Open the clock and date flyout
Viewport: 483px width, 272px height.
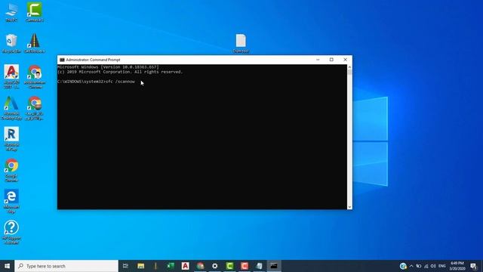(x=457, y=266)
